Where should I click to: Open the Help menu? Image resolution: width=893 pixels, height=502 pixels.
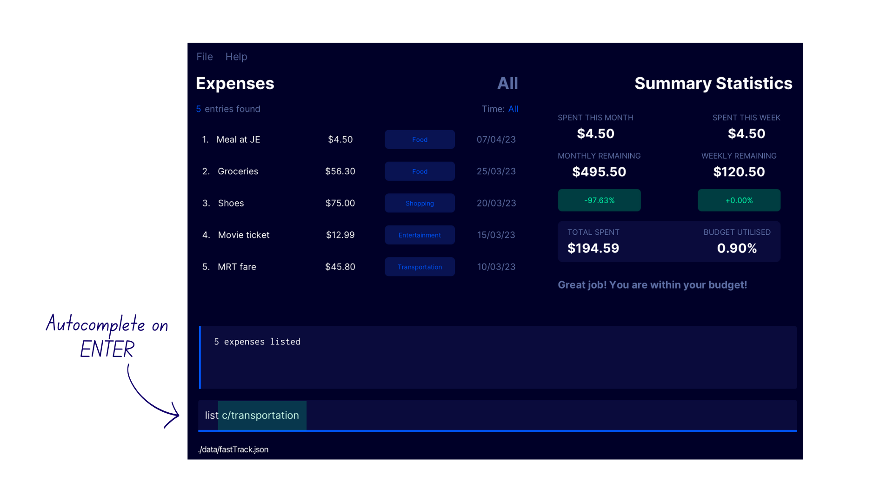[x=236, y=57]
